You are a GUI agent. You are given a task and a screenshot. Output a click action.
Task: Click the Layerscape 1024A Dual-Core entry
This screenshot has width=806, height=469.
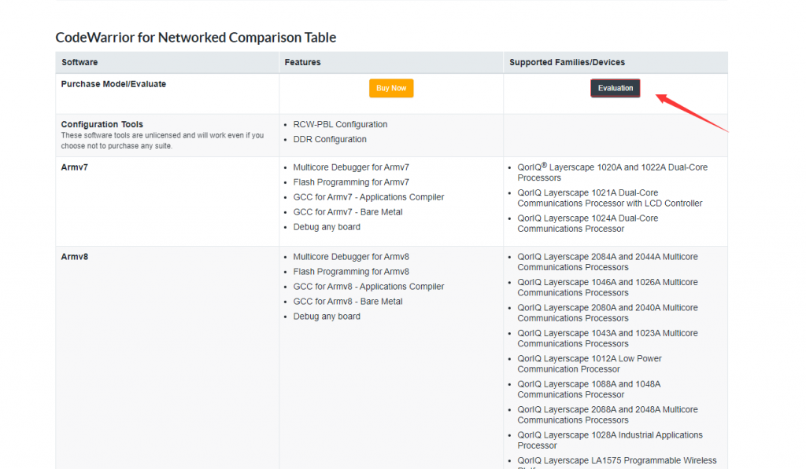588,224
